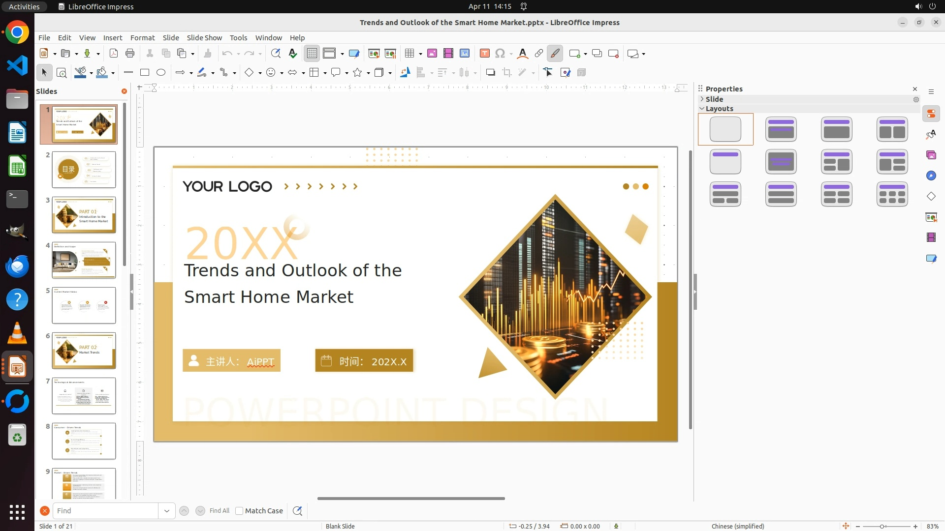Screen dimensions: 945x531
Task: Select slide 5 thumbnail in Slides panel
Action: [x=84, y=305]
